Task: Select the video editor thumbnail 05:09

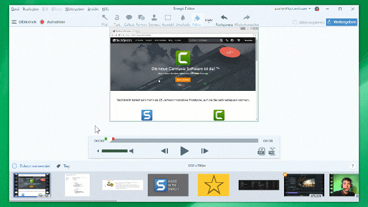Action: tap(304, 185)
